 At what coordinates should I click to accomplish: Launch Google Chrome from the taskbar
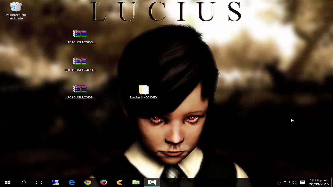[x=88, y=182]
